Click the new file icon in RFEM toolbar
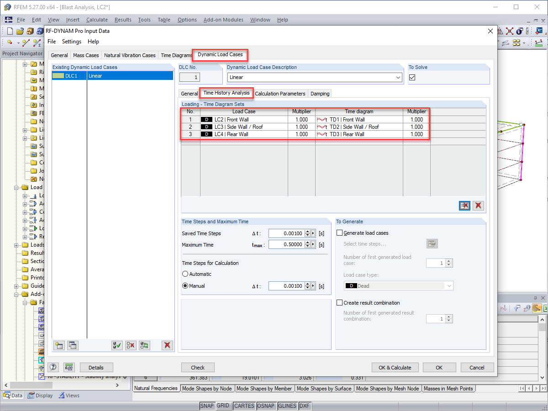The image size is (548, 411). (x=10, y=31)
